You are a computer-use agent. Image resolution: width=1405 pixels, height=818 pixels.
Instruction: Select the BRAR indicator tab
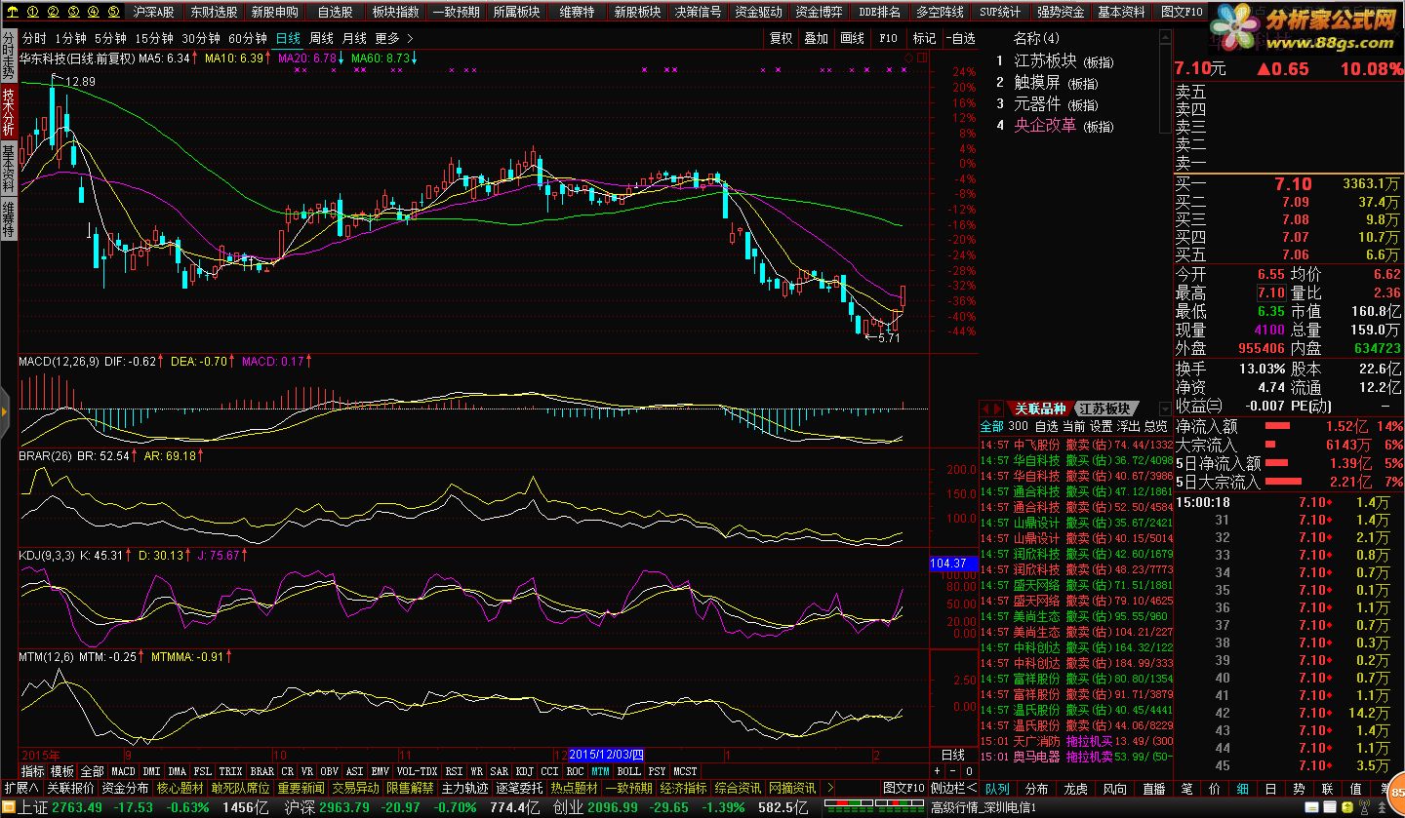pyautogui.click(x=261, y=771)
